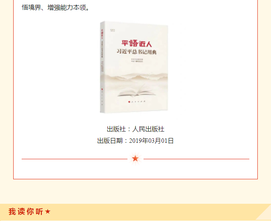
Task: Click the 2019年03月01日 date text
Action: point(152,141)
